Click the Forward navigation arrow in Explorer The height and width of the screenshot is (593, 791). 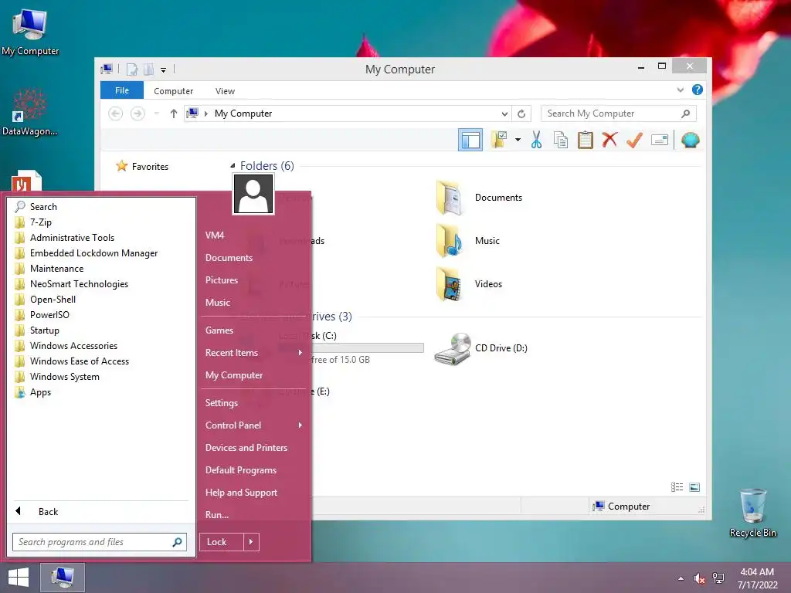(x=137, y=114)
